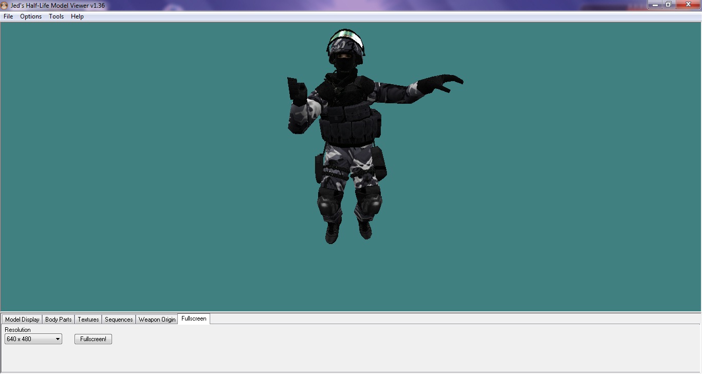This screenshot has height=374, width=702.
Task: Close the Half-Life Model Viewer window
Action: pos(688,5)
